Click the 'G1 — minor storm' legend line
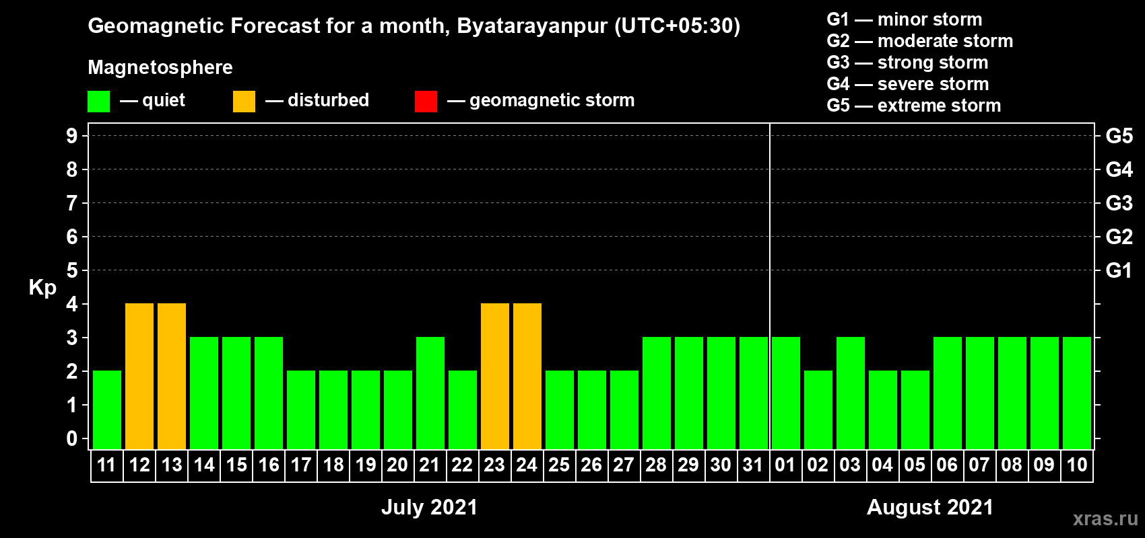 pyautogui.click(x=905, y=20)
